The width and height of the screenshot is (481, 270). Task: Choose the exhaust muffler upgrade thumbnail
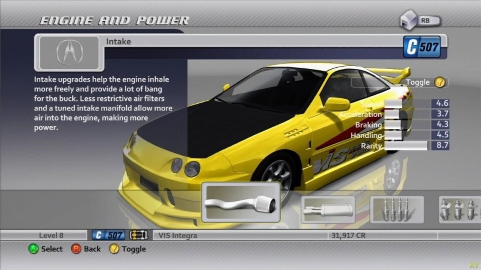click(328, 210)
